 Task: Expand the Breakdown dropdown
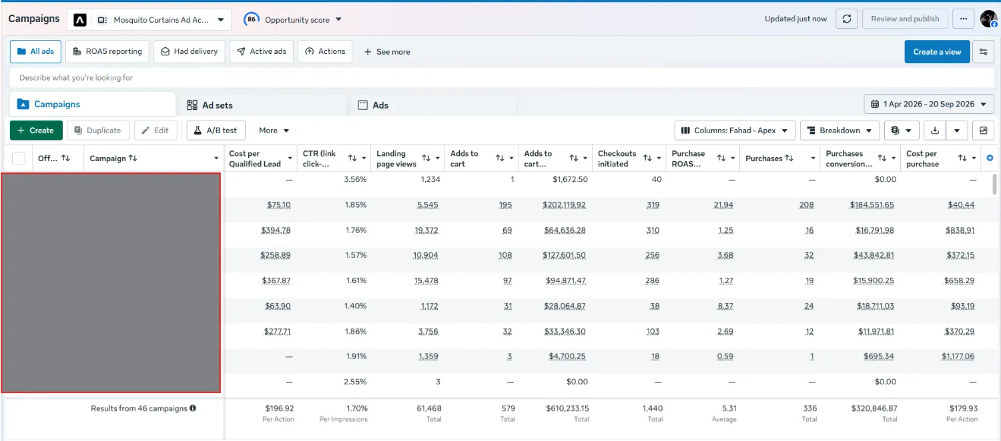tap(840, 131)
